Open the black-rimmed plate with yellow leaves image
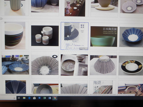Viewport: 143px width, 107px height. (x=131, y=66)
